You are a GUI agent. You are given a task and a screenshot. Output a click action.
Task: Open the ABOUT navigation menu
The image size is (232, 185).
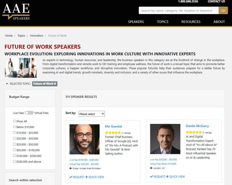[x=219, y=22]
